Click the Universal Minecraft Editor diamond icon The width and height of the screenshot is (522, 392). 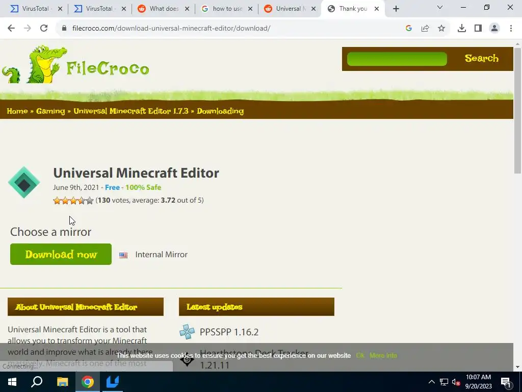coord(24,182)
